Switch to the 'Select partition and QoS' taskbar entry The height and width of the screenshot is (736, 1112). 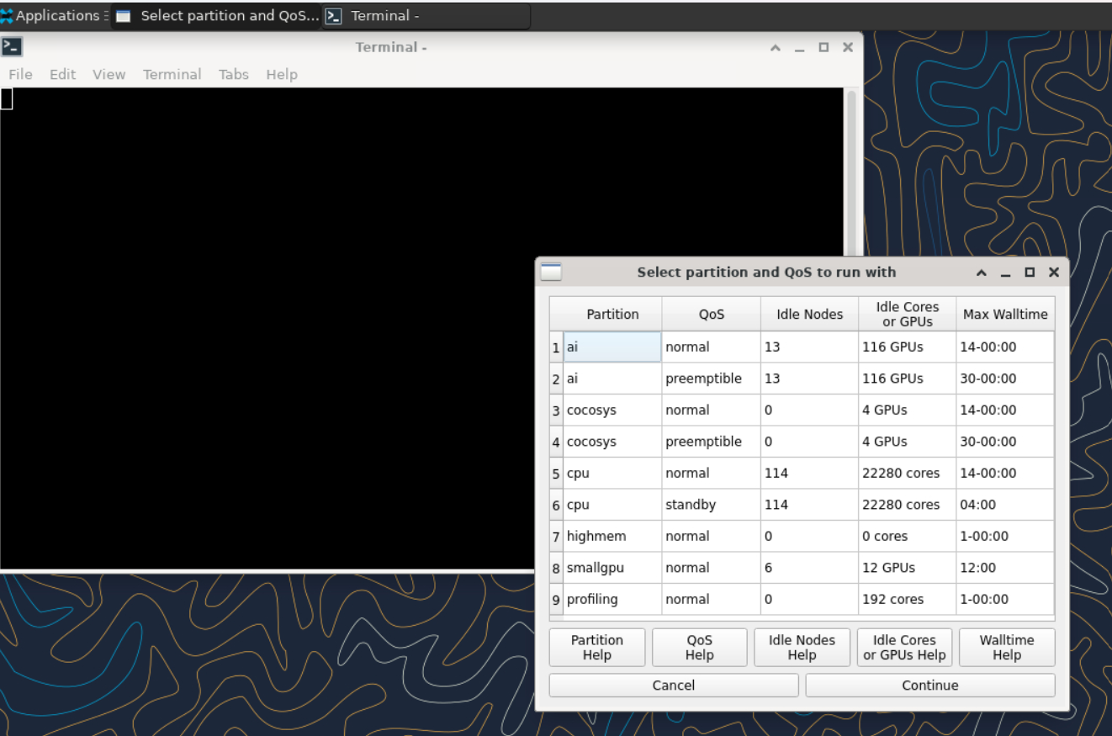[217, 15]
